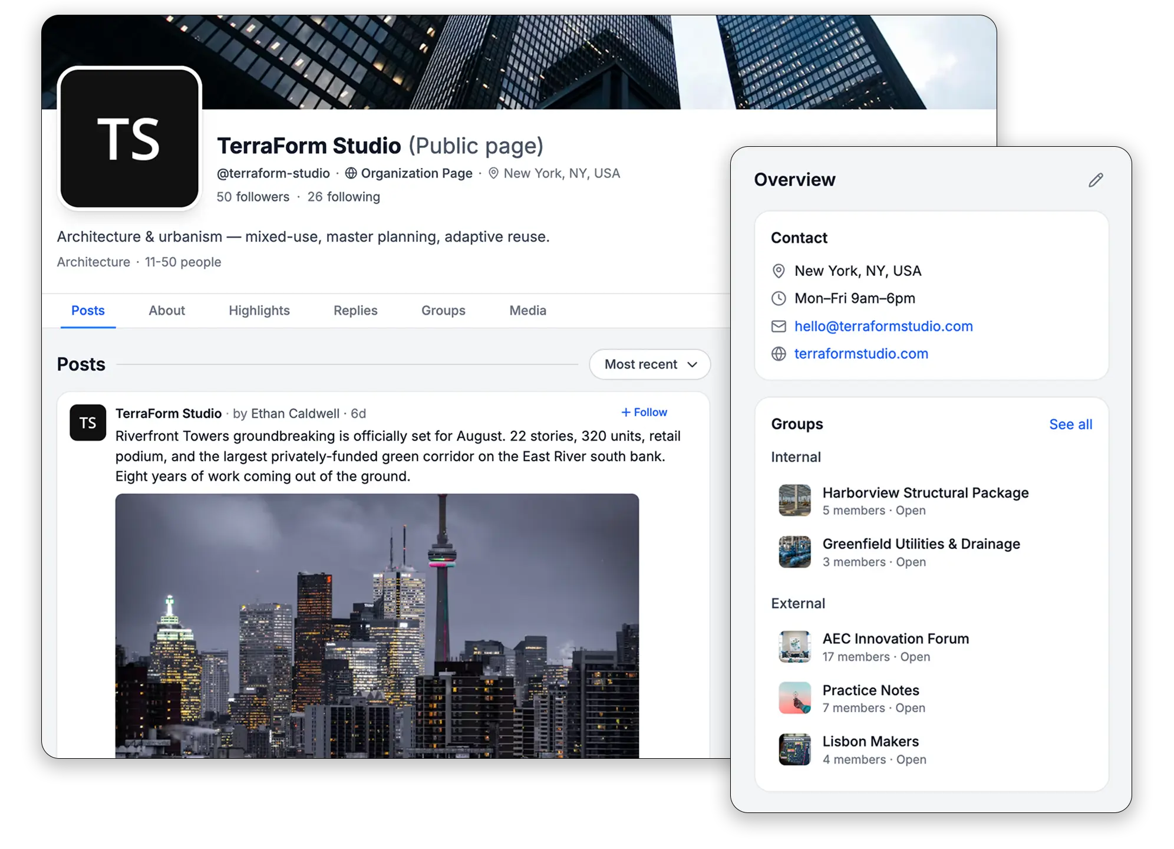Switch to the About tab

[167, 311]
